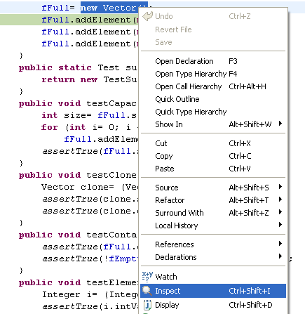Image resolution: width=305 pixels, height=314 pixels.
Task: Expand the Refactor submenu arrow
Action: (280, 199)
